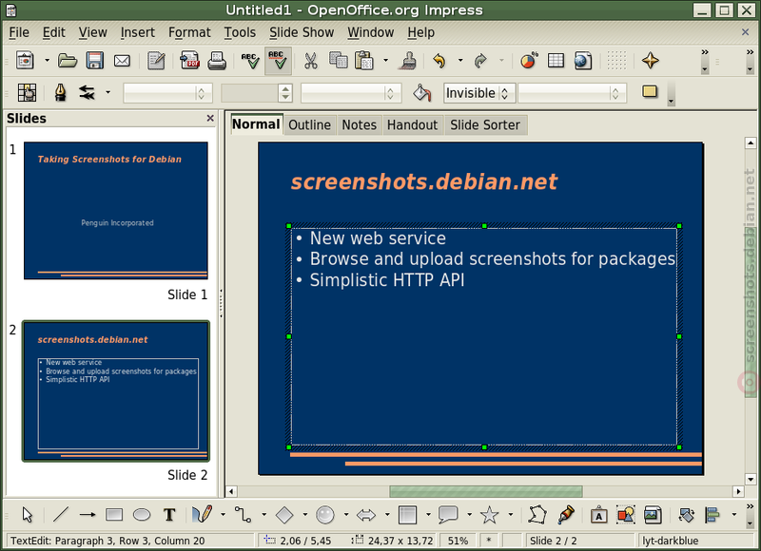Open the Line dialog pen icon
This screenshot has width=761, height=551.
tap(60, 92)
